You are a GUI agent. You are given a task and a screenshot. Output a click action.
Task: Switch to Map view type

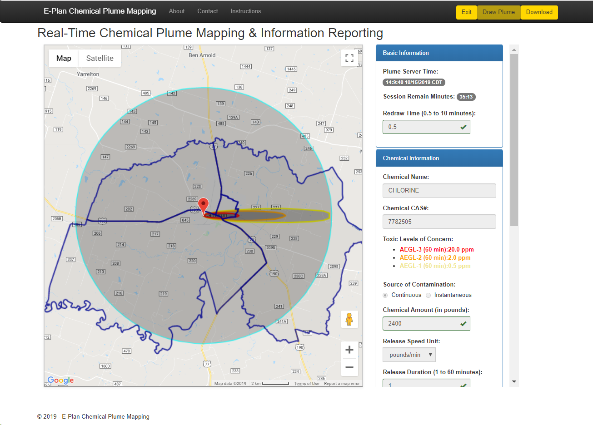(x=64, y=58)
